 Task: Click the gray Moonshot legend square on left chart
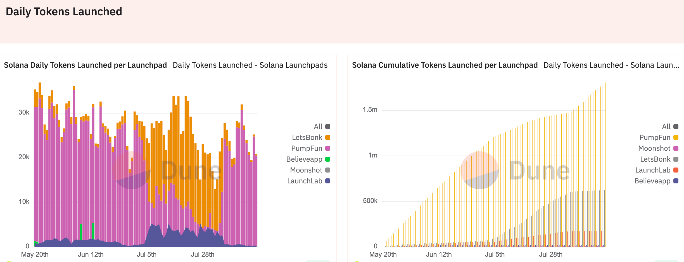[327, 170]
